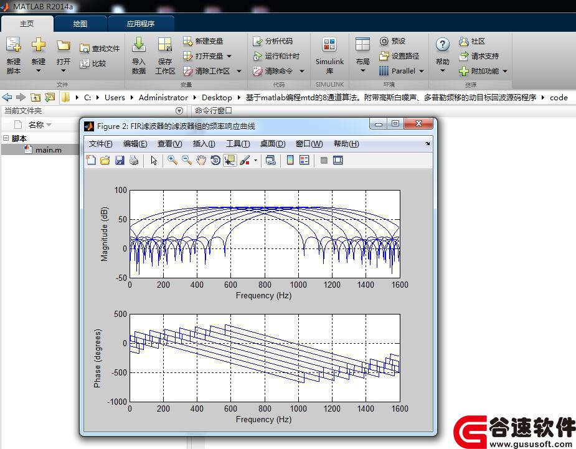The height and width of the screenshot is (449, 576).
Task: Click Hide Plot Tools icon
Action: point(324,160)
